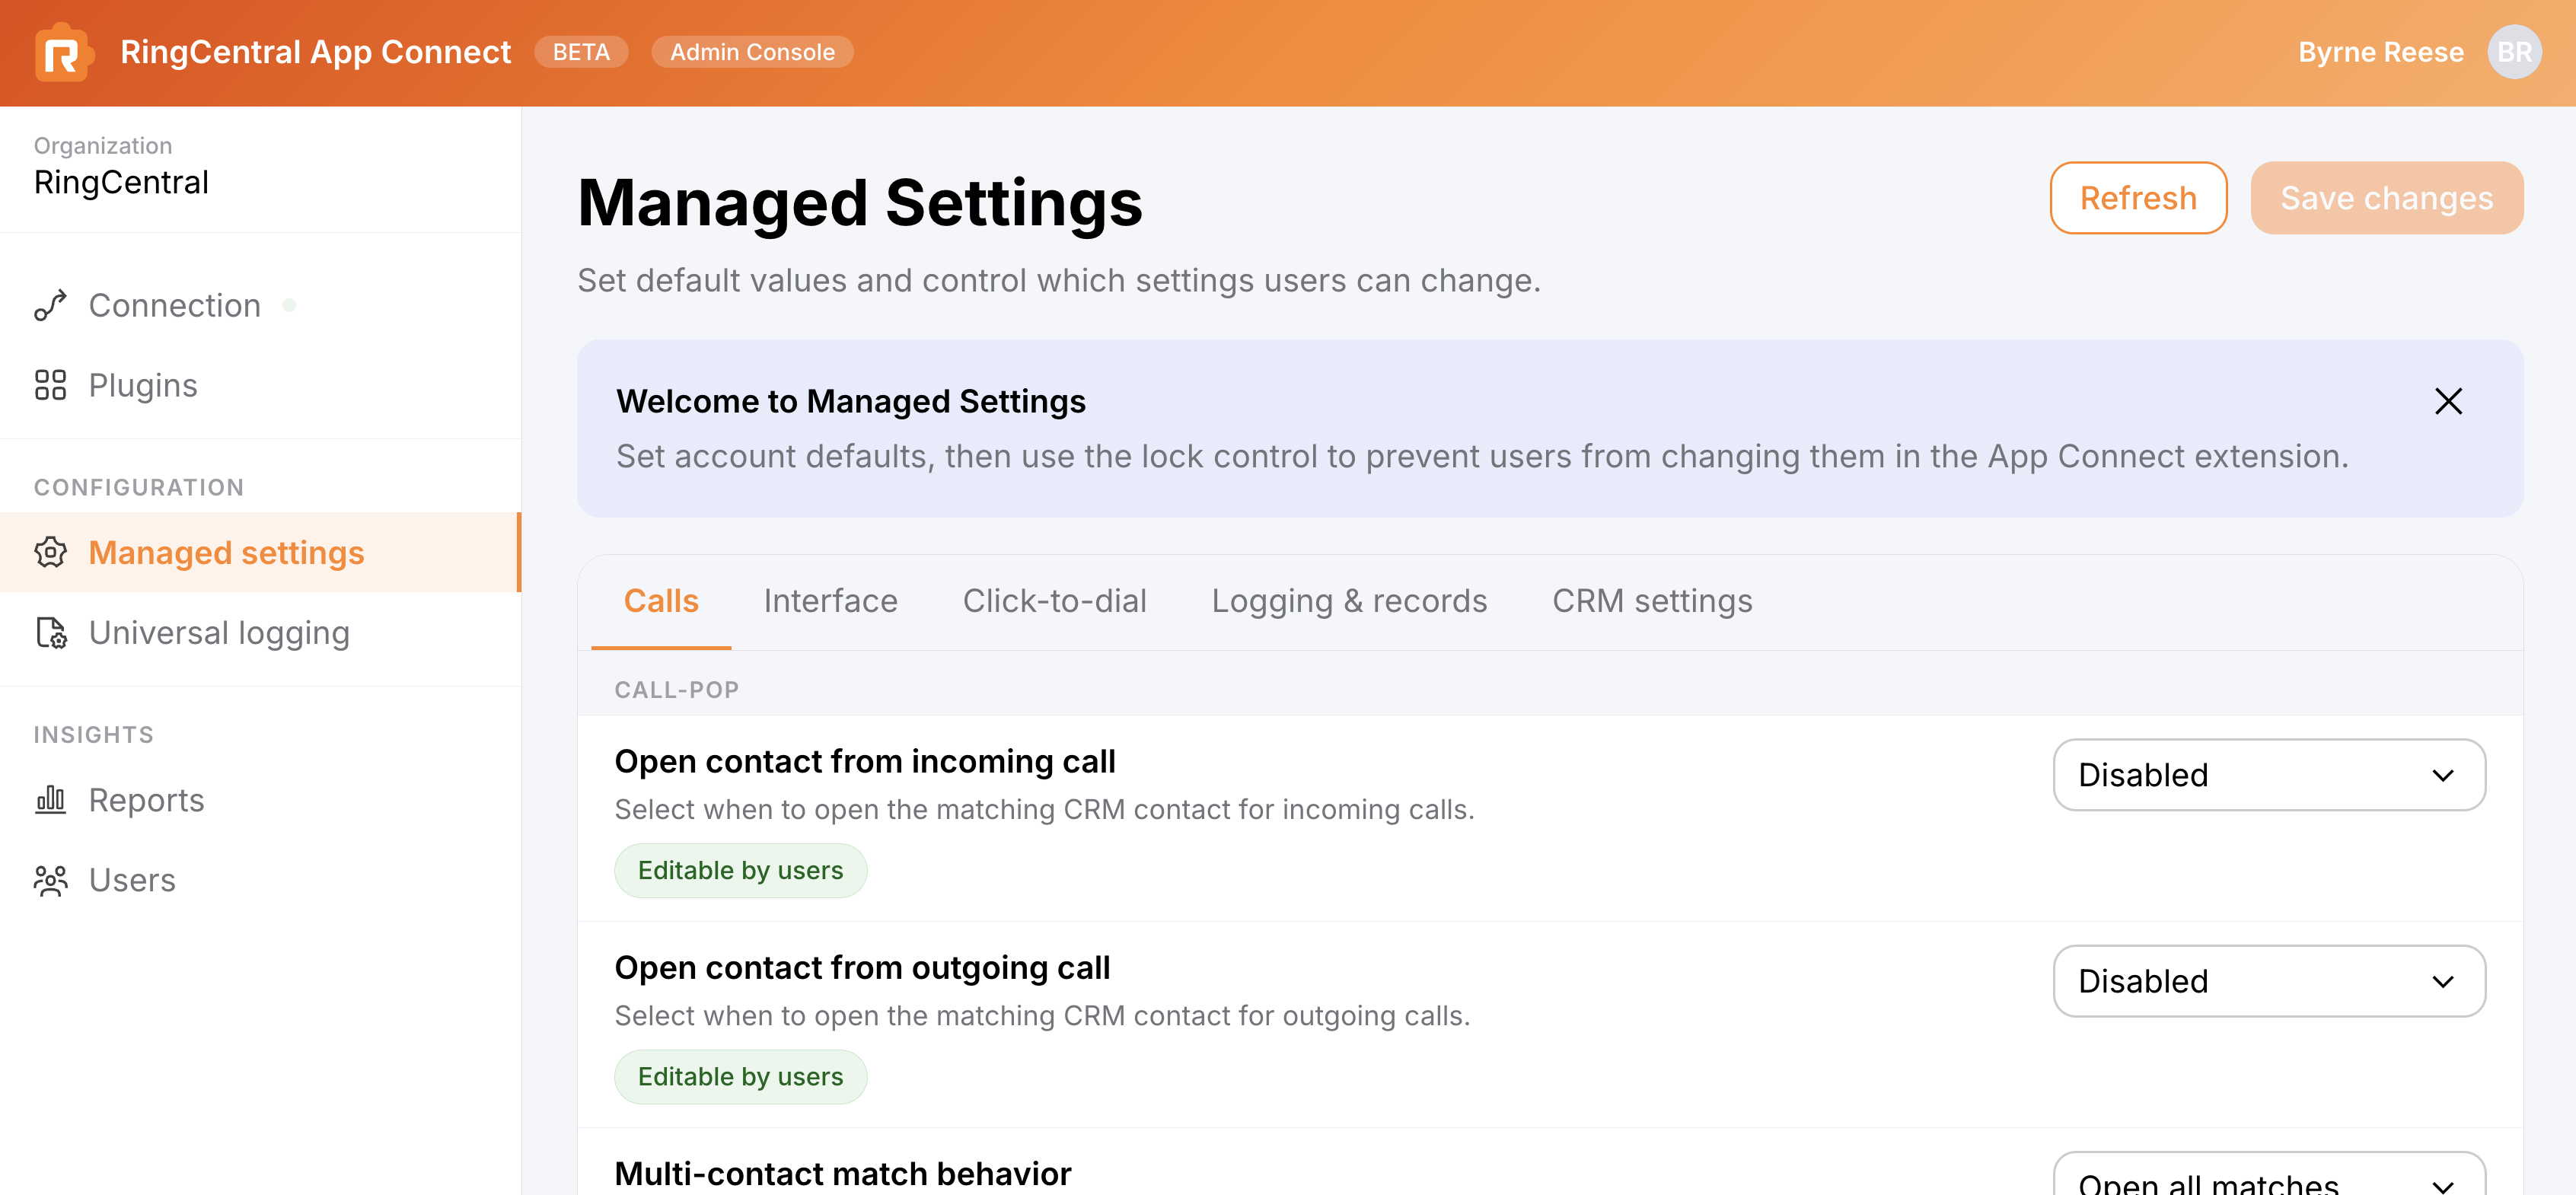The height and width of the screenshot is (1195, 2576).
Task: Click the Connection status green dot
Action: click(289, 305)
